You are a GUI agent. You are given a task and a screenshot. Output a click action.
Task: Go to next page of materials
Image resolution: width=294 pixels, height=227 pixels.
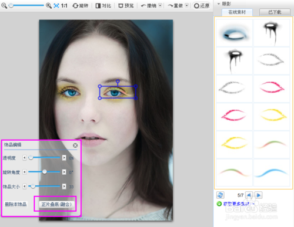[x=259, y=195]
